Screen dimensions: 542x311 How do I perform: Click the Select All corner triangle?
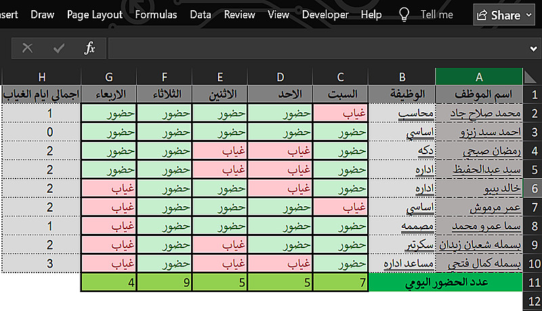[530, 77]
